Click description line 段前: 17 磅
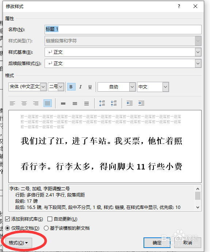 26,201
